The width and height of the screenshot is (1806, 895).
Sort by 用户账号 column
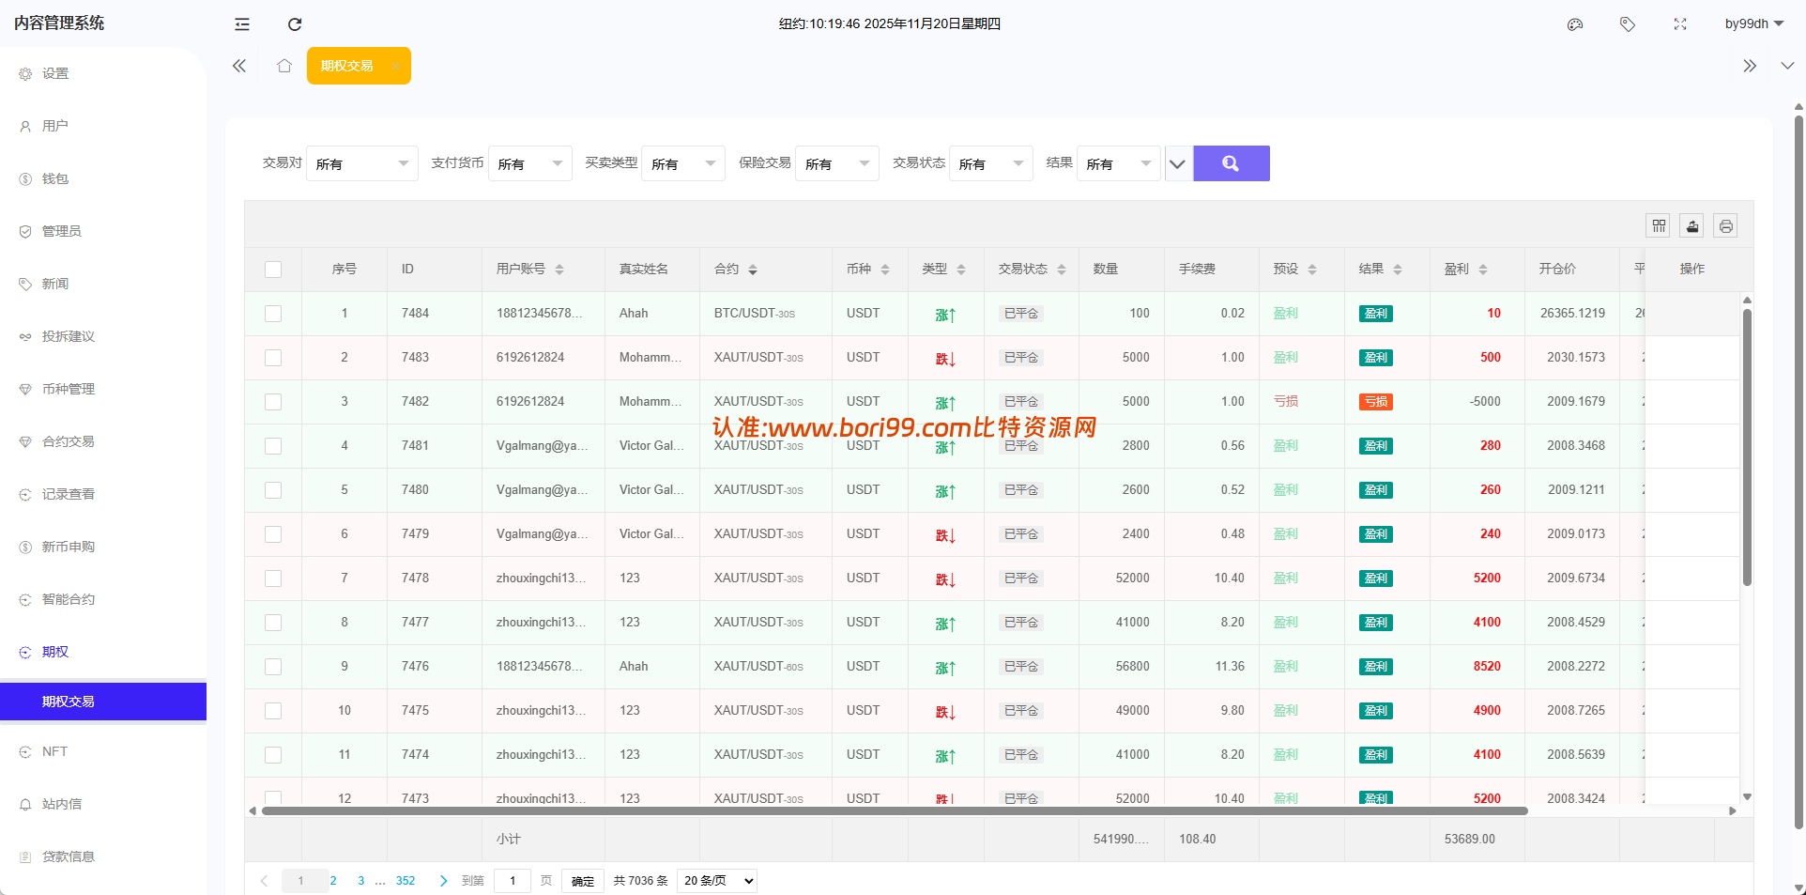559,270
